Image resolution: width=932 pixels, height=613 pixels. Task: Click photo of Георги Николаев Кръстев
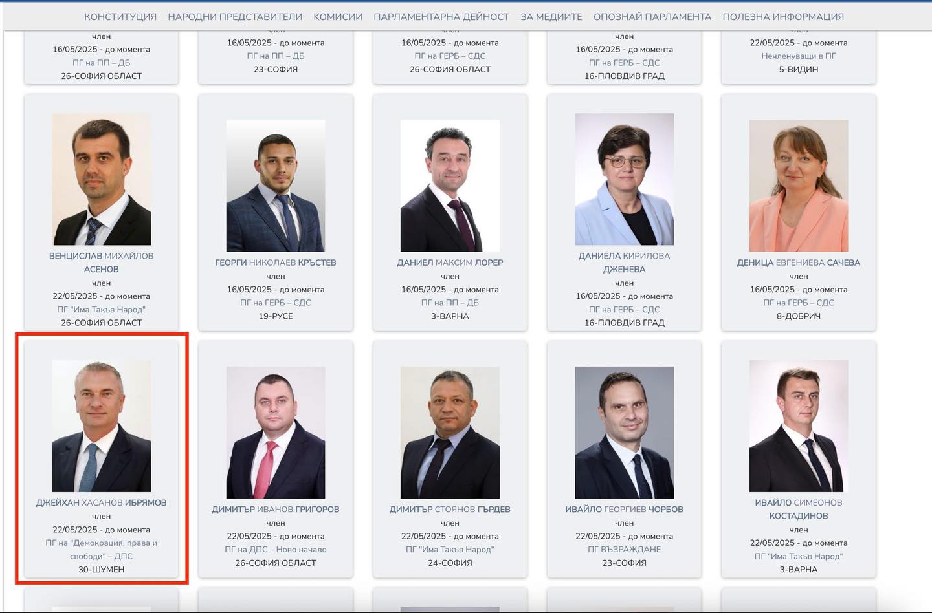pyautogui.click(x=276, y=186)
